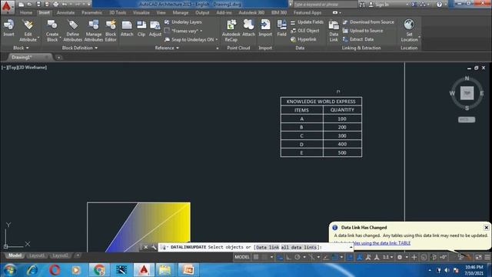Click Upload to Source
492x277 pixels.
click(x=363, y=31)
